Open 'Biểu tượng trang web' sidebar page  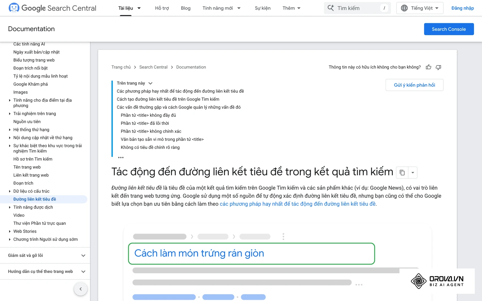[34, 60]
